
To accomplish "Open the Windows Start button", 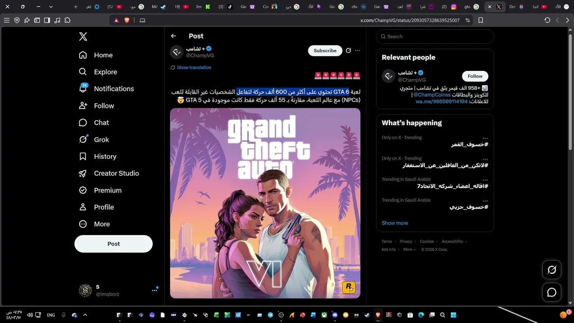I will pyautogui.click(x=453, y=315).
